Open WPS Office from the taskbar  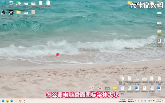point(20,101)
